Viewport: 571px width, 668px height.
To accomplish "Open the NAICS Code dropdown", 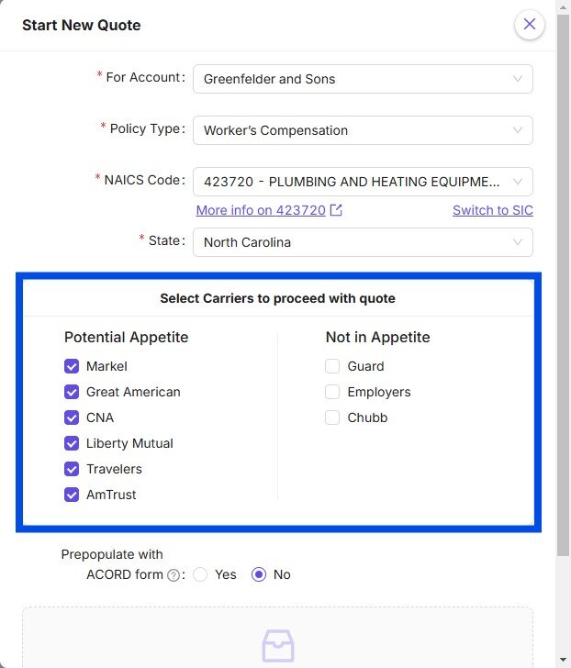I will (363, 182).
